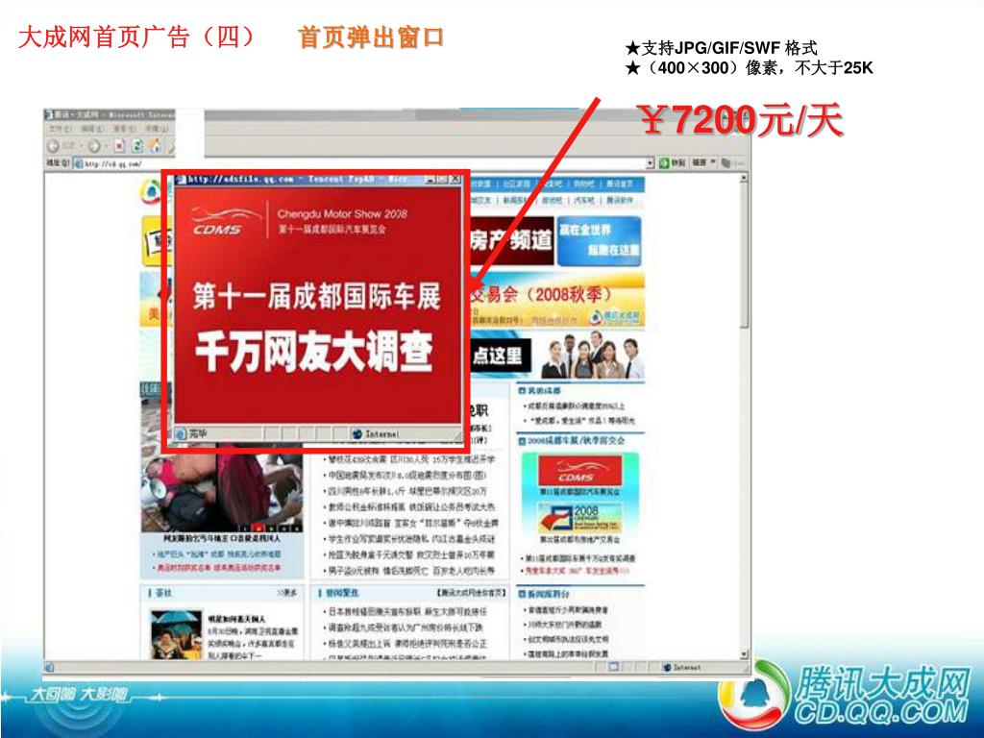
Task: Click the bracketed 腾讯大成网 link beside 新闻聚焦
Action: click(471, 593)
